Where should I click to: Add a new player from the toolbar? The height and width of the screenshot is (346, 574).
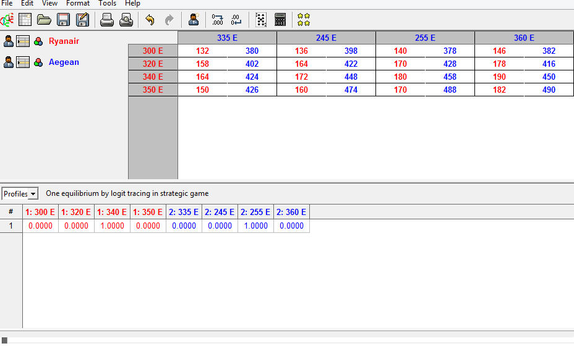[x=193, y=20]
